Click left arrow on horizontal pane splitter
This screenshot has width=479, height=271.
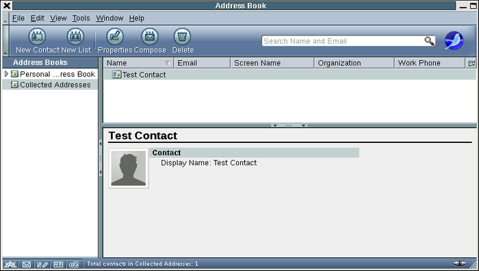(275, 125)
